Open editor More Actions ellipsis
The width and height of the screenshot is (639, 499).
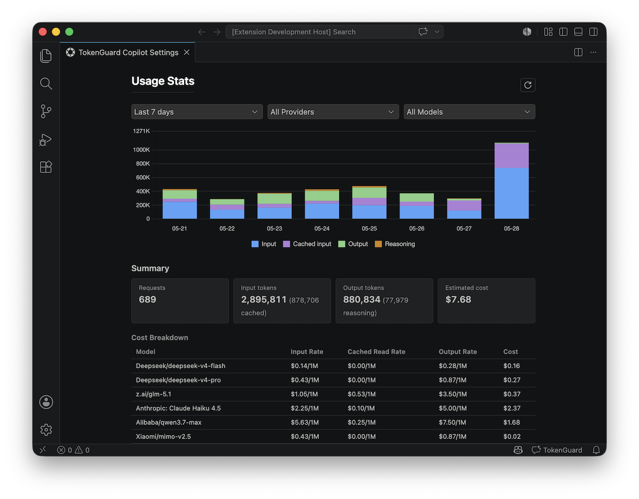pos(593,52)
